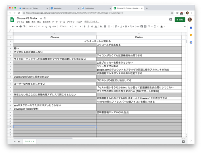Open the データ menu
The width and height of the screenshot is (202, 154).
click(x=55, y=22)
